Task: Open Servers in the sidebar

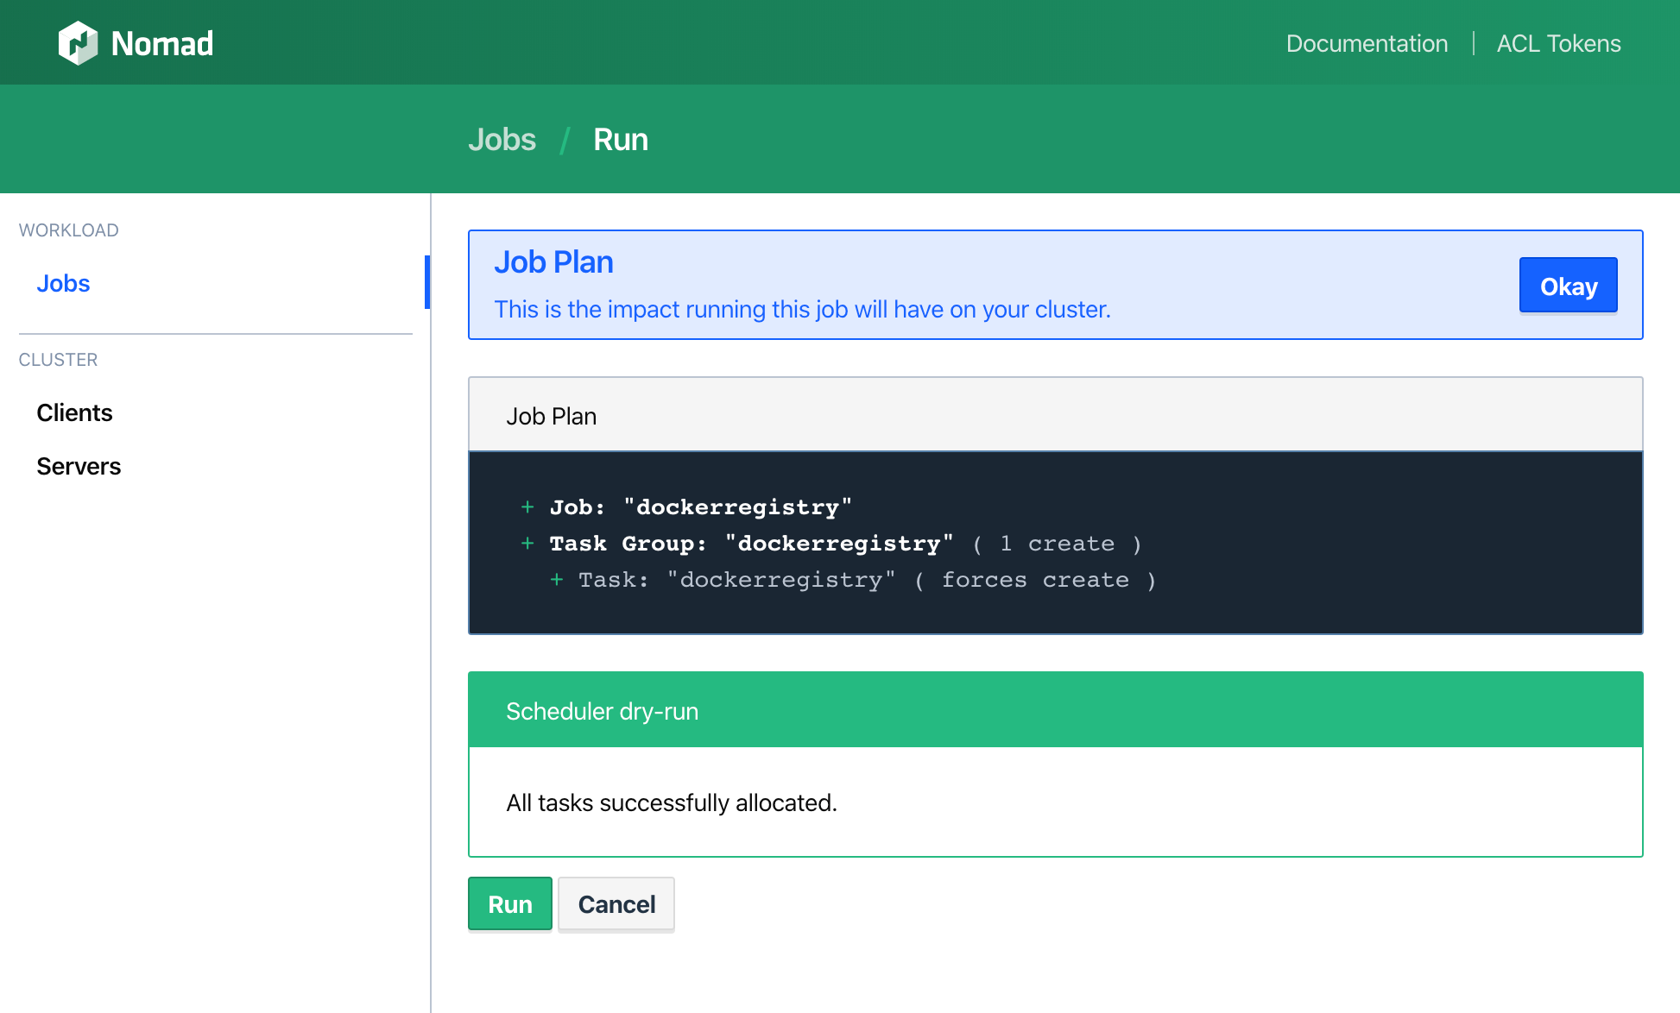Action: point(79,466)
